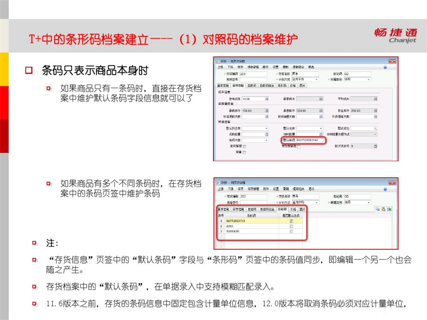Click calculator icon in 最新成本 field
Screen dimensions: 427x320
pyautogui.click(x=321, y=99)
